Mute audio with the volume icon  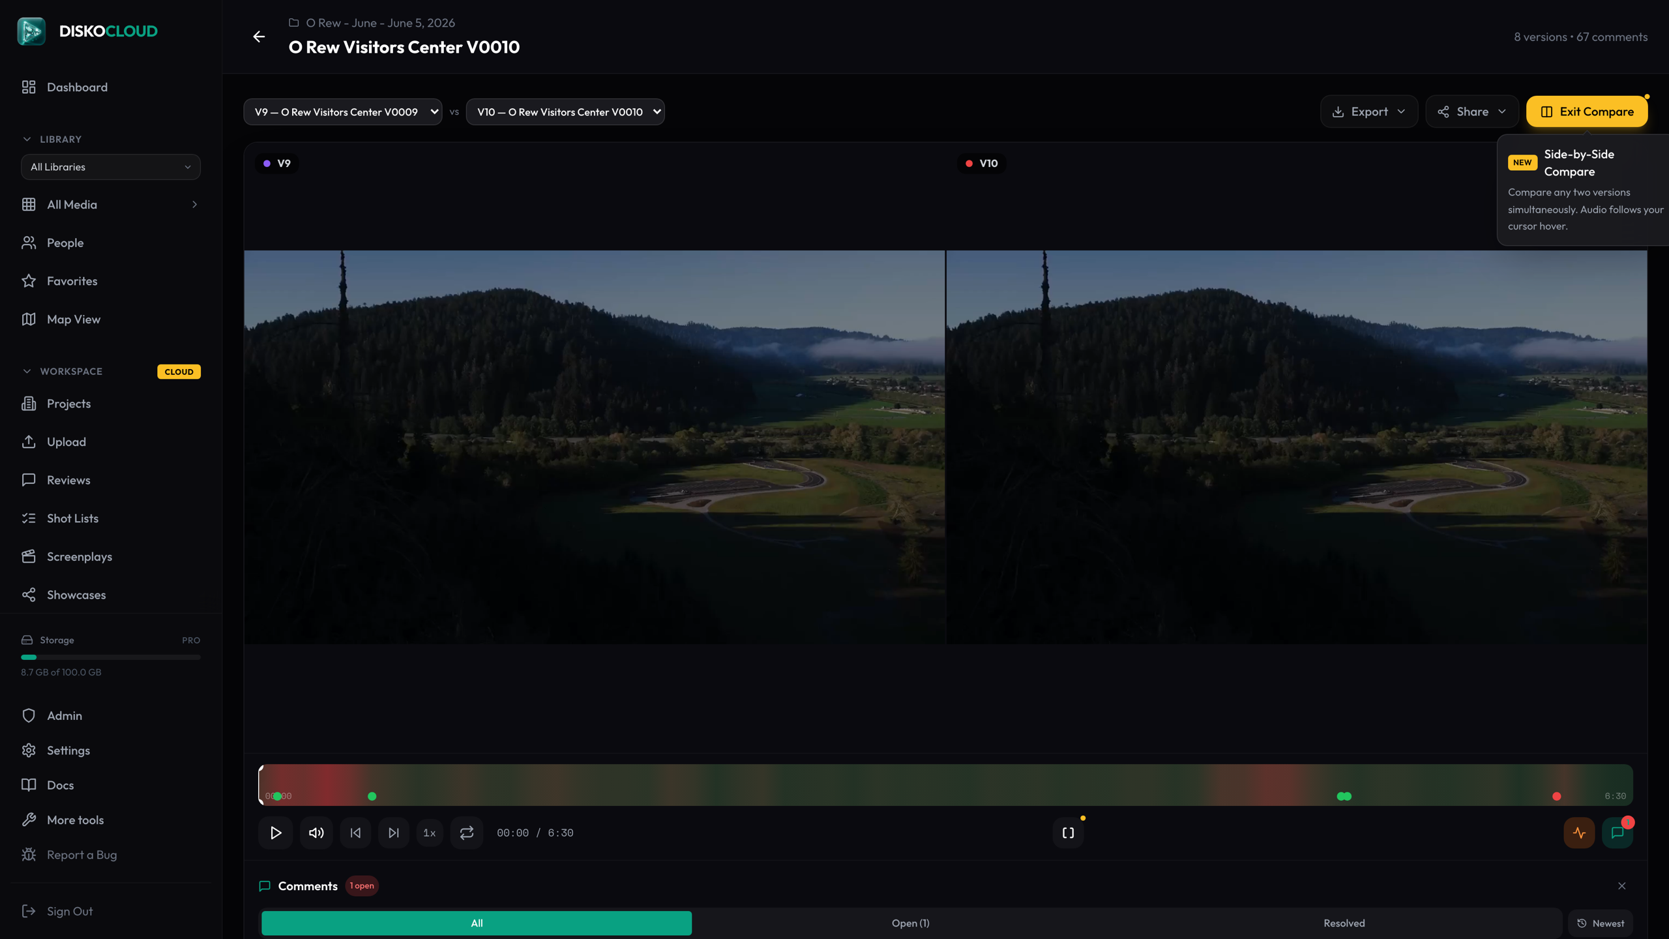[x=316, y=833]
